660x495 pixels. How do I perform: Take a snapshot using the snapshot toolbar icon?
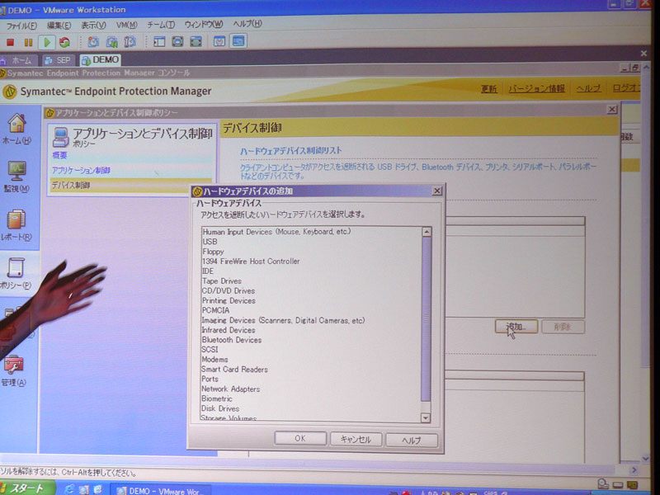(x=93, y=42)
